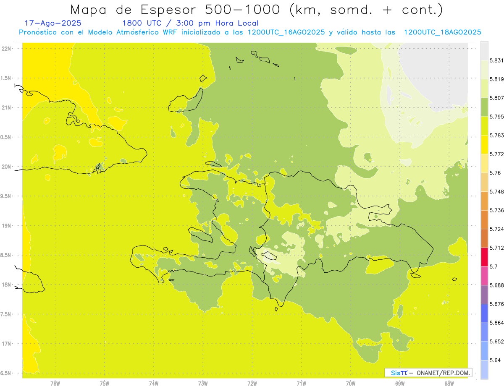Screen dimensions: 504x389
Task: Click the 9.5N latitude label
Action: (5, 196)
